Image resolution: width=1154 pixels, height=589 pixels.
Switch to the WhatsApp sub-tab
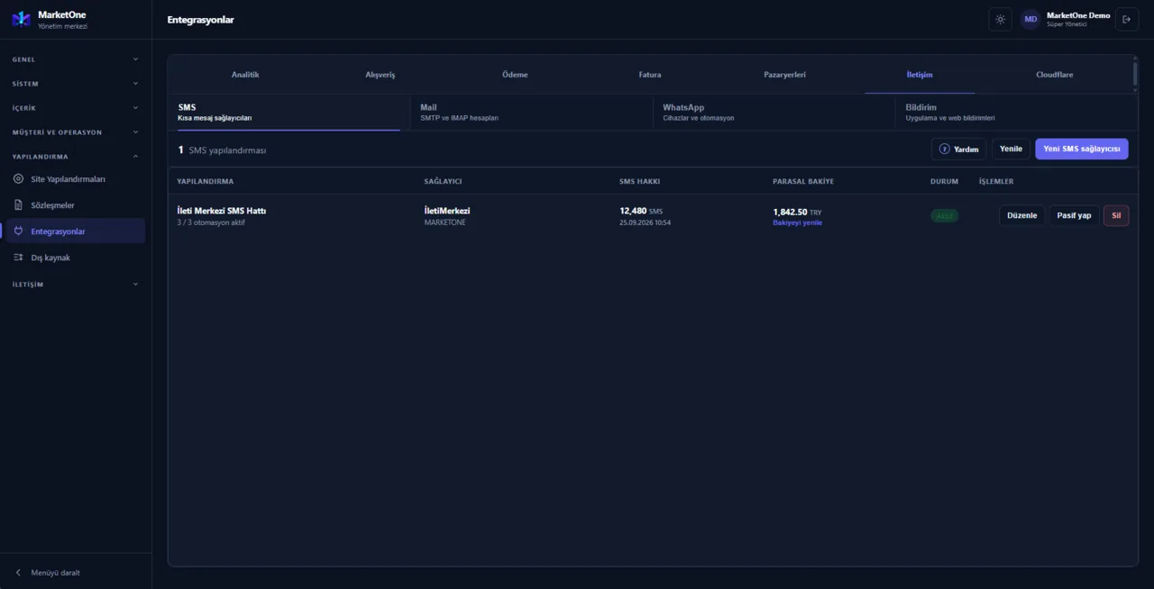point(774,113)
